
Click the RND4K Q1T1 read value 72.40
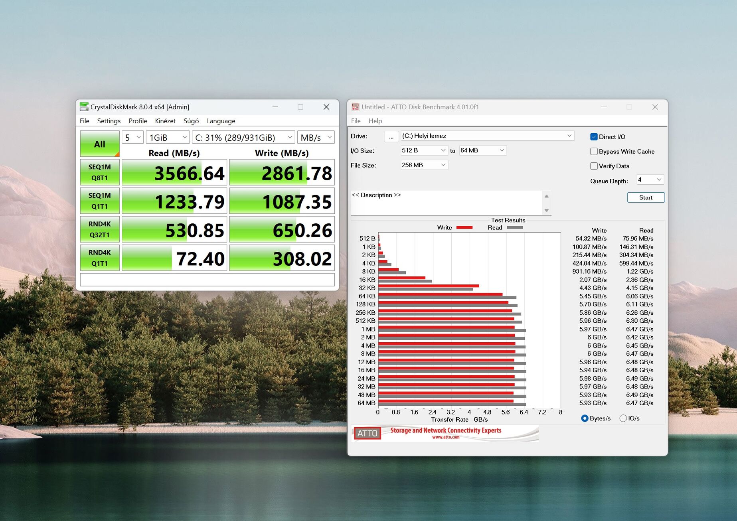174,258
